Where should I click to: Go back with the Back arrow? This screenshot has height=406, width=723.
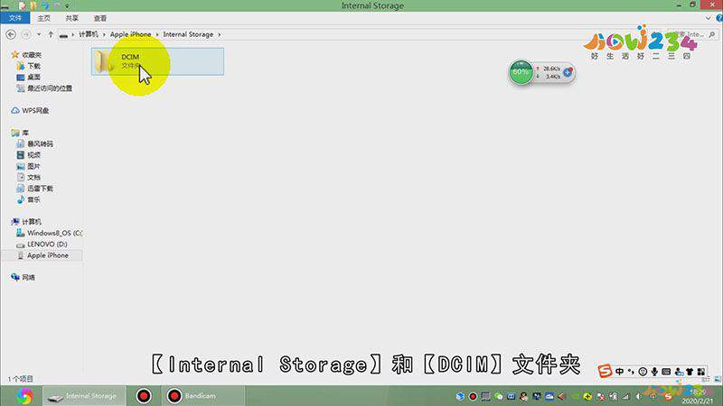point(11,34)
